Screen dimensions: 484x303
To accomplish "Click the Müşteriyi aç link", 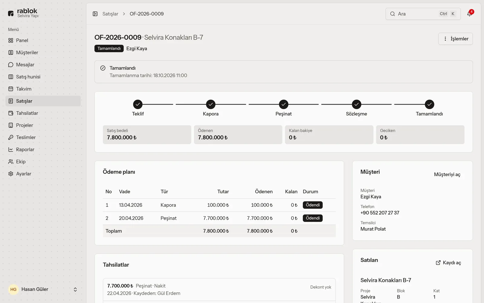I will coord(447,175).
